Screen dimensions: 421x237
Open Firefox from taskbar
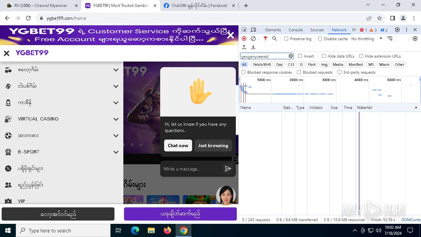pyautogui.click(x=167, y=230)
